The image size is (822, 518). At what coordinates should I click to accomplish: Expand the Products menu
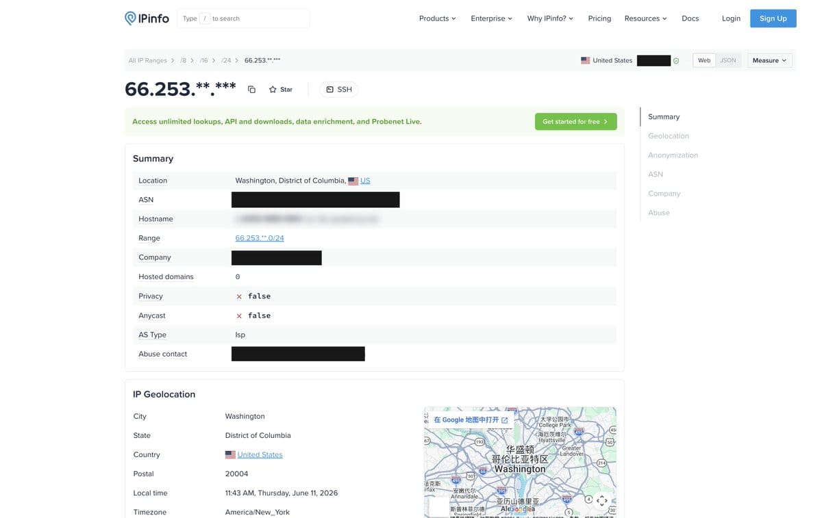pyautogui.click(x=437, y=18)
